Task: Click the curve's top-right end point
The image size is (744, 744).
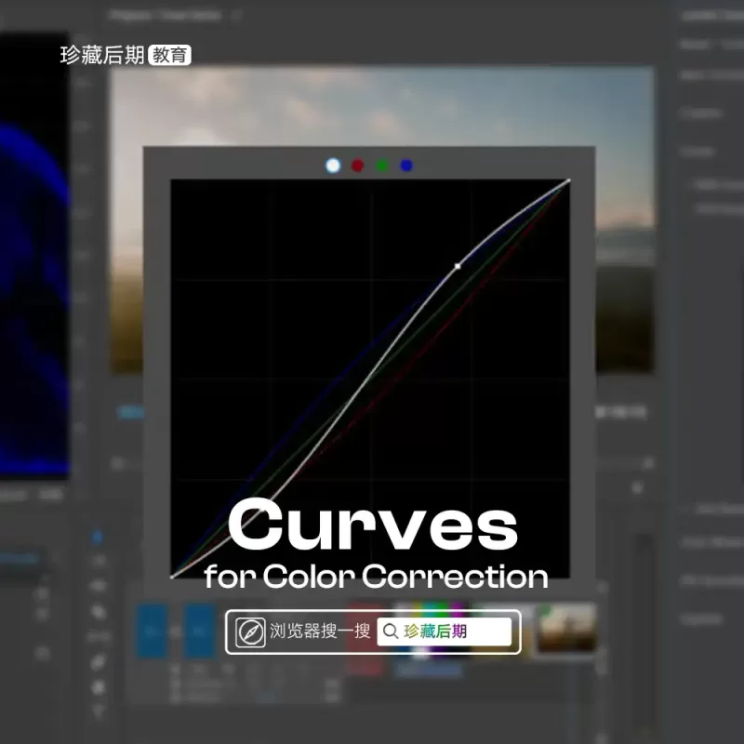Action: click(567, 180)
